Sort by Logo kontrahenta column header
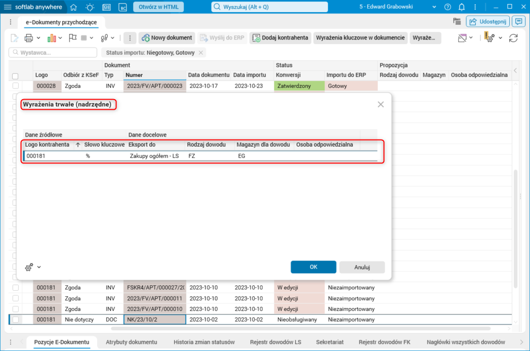 pos(47,145)
